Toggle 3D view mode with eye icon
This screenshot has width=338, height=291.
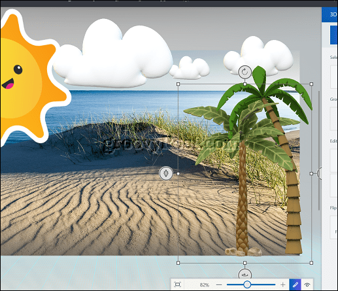pos(307,284)
